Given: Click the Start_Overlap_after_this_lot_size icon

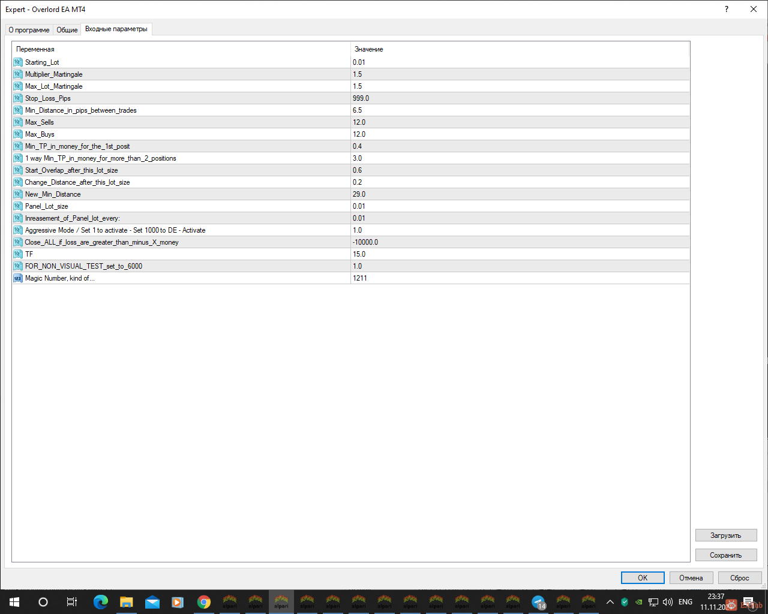Looking at the screenshot, I should [18, 170].
